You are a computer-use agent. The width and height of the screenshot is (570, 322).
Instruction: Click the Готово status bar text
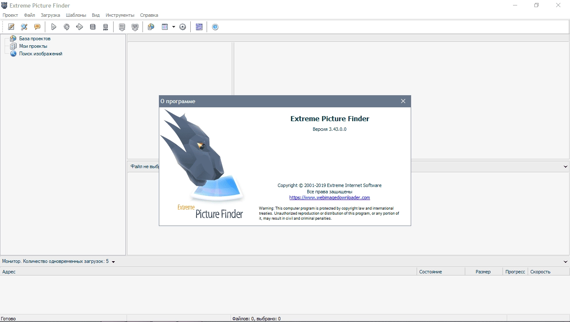(x=8, y=319)
